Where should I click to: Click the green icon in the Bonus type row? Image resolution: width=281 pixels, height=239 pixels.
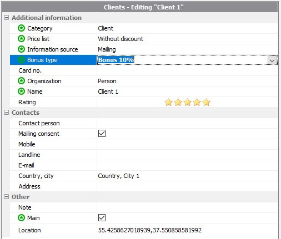coord(21,60)
